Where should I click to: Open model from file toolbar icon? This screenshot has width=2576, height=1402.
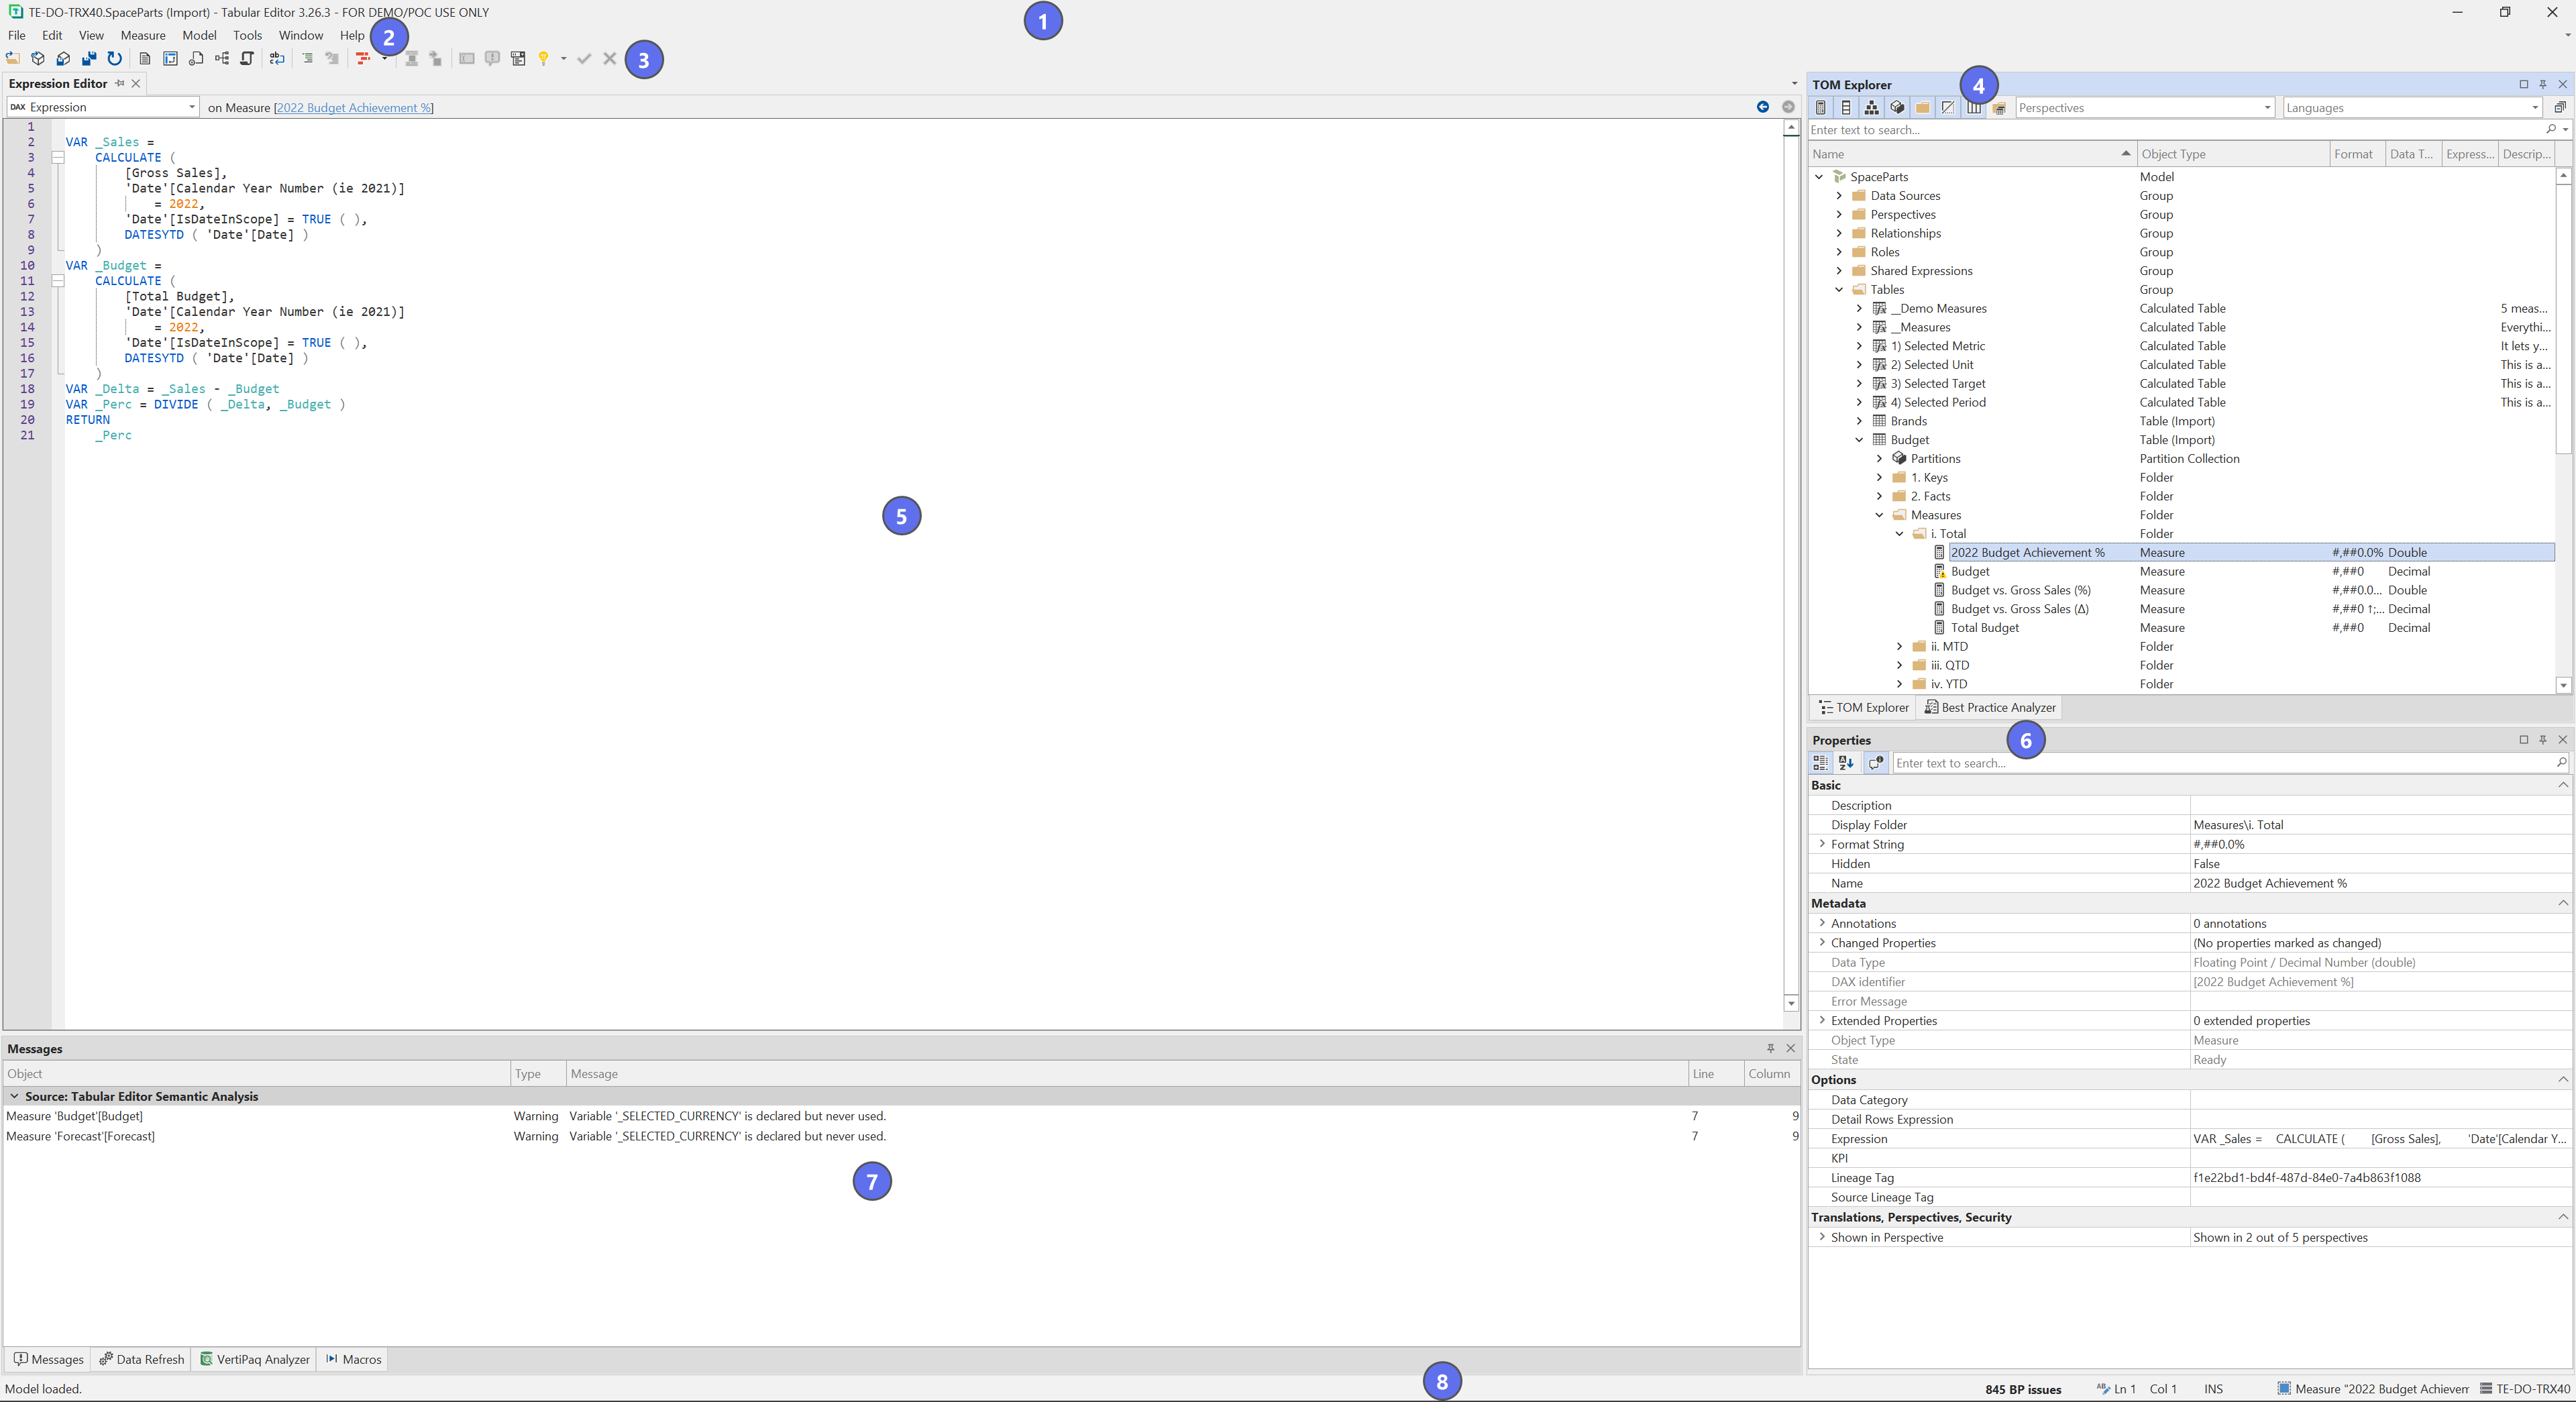[13, 59]
